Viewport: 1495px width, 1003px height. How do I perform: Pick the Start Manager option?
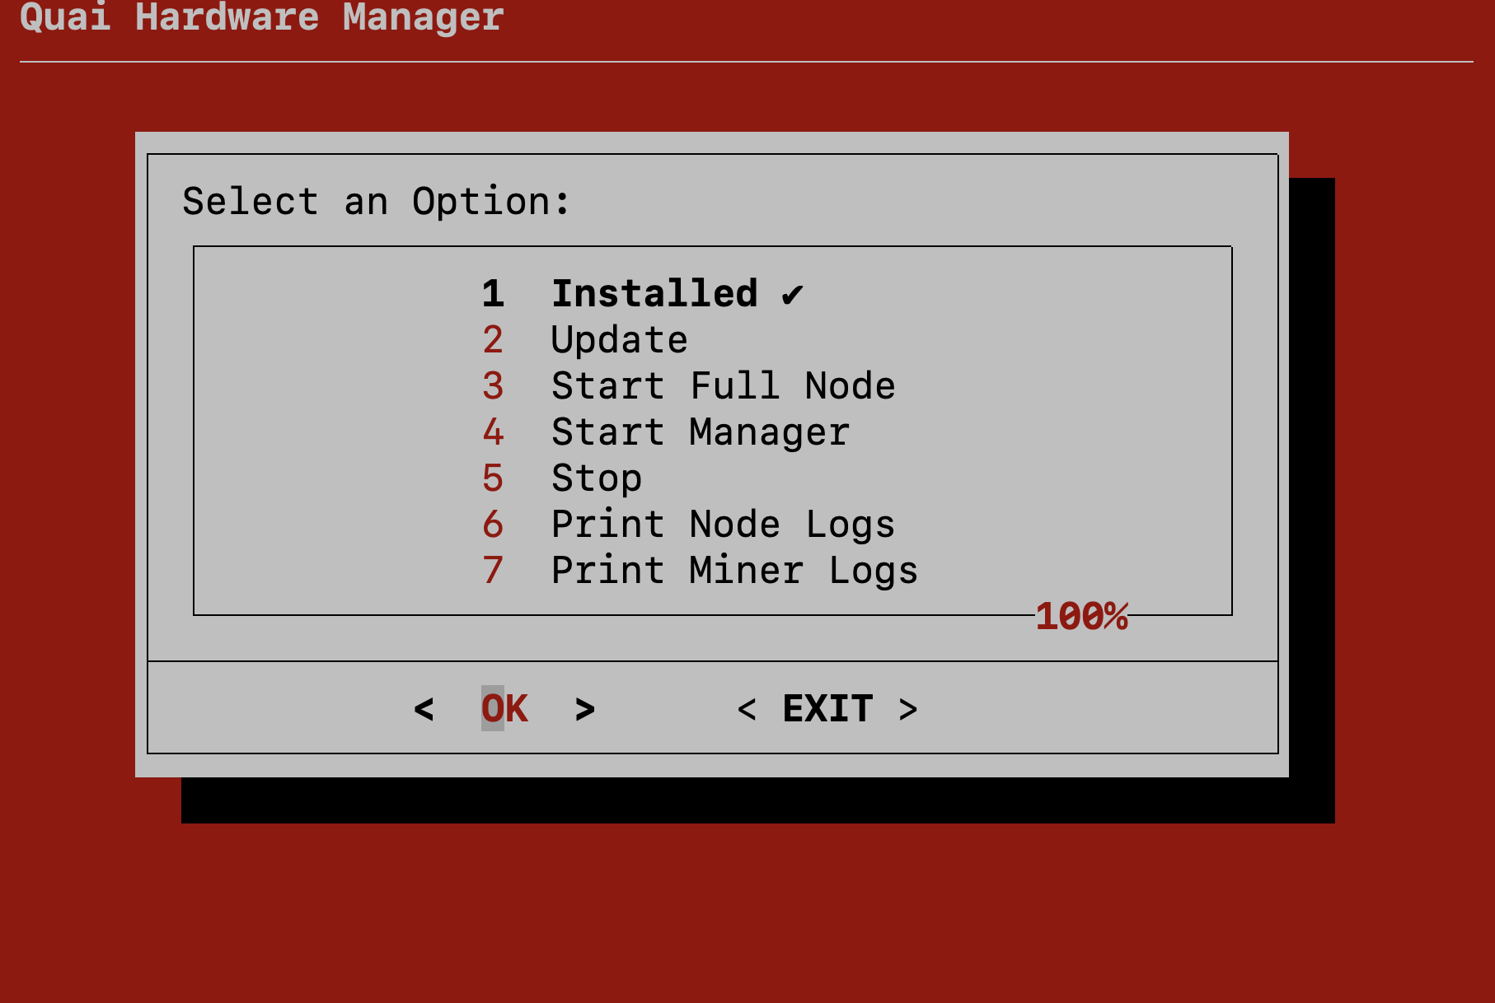666,432
